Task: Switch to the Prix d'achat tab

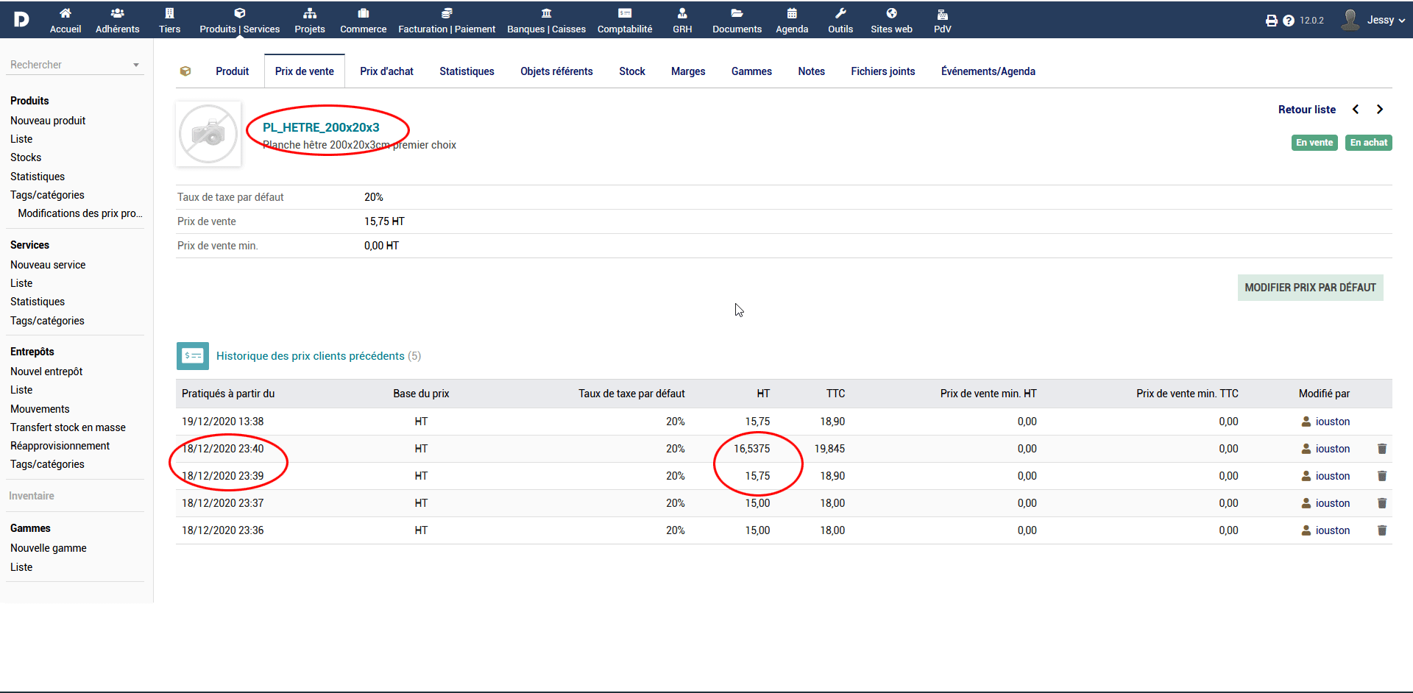Action: (x=386, y=71)
